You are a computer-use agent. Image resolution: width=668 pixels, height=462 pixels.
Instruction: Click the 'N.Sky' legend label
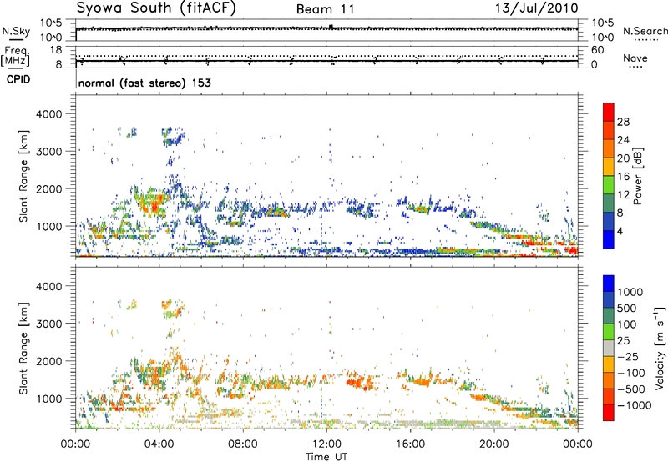point(16,31)
